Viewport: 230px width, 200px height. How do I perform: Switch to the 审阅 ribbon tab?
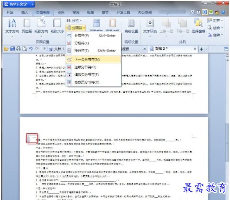coord(76,12)
